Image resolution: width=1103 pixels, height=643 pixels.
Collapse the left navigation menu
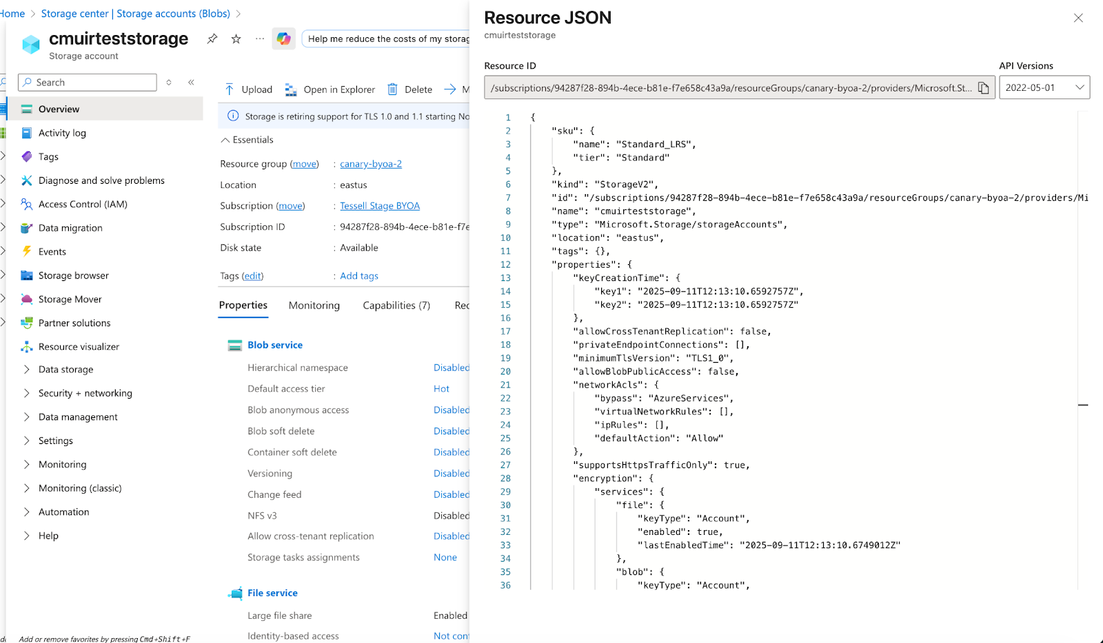(x=191, y=83)
